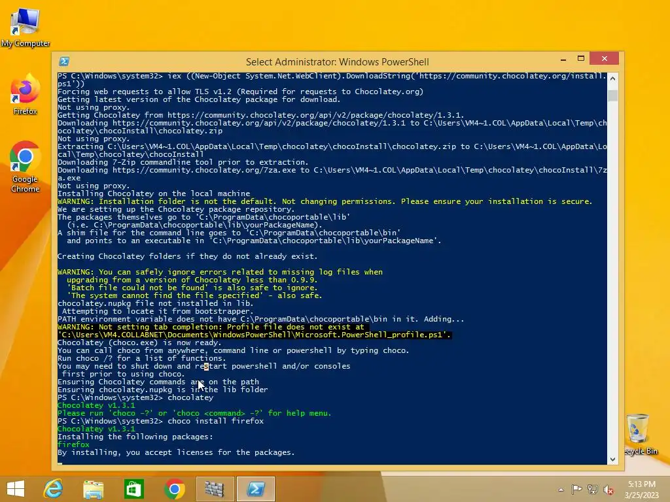Click 'Installing the following packages:' line
This screenshot has width=670, height=502.
[x=135, y=437]
